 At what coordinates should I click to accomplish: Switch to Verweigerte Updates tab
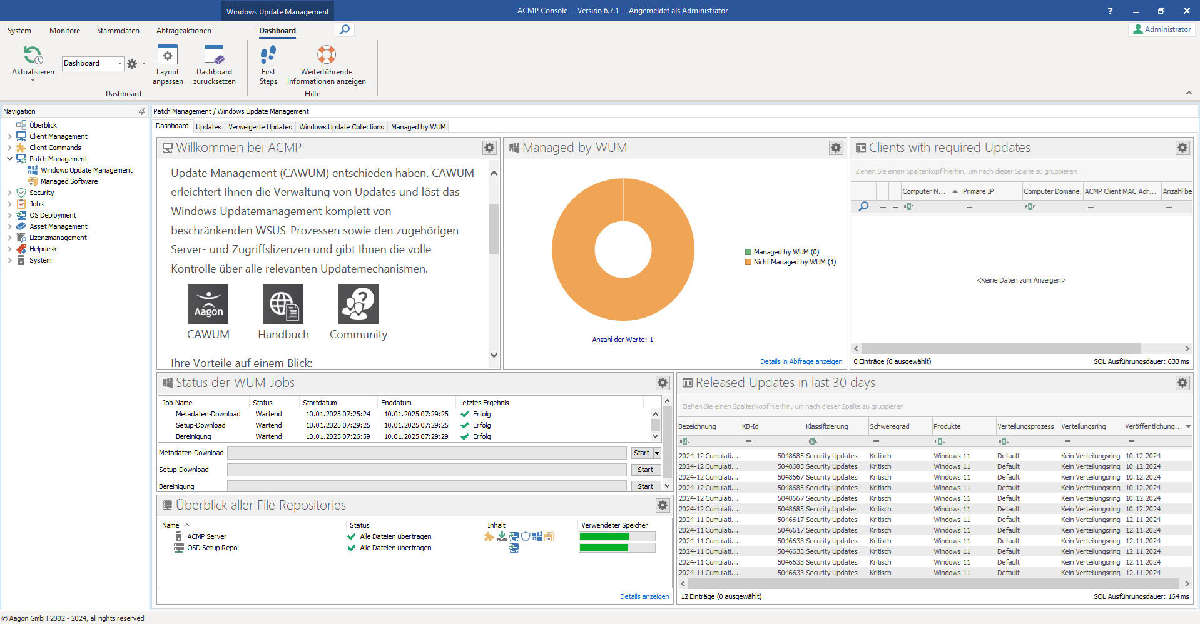click(x=260, y=127)
